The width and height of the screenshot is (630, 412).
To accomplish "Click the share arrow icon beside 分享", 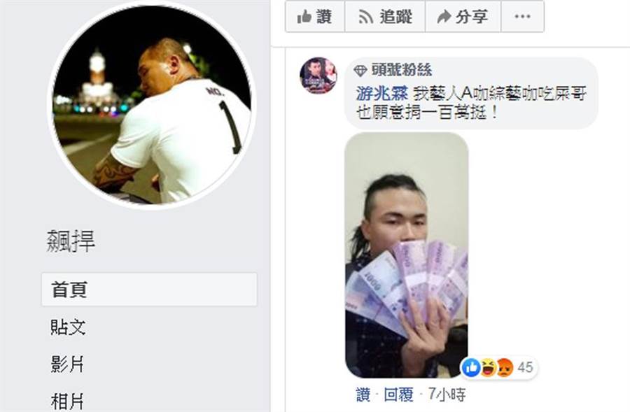I will click(x=444, y=17).
